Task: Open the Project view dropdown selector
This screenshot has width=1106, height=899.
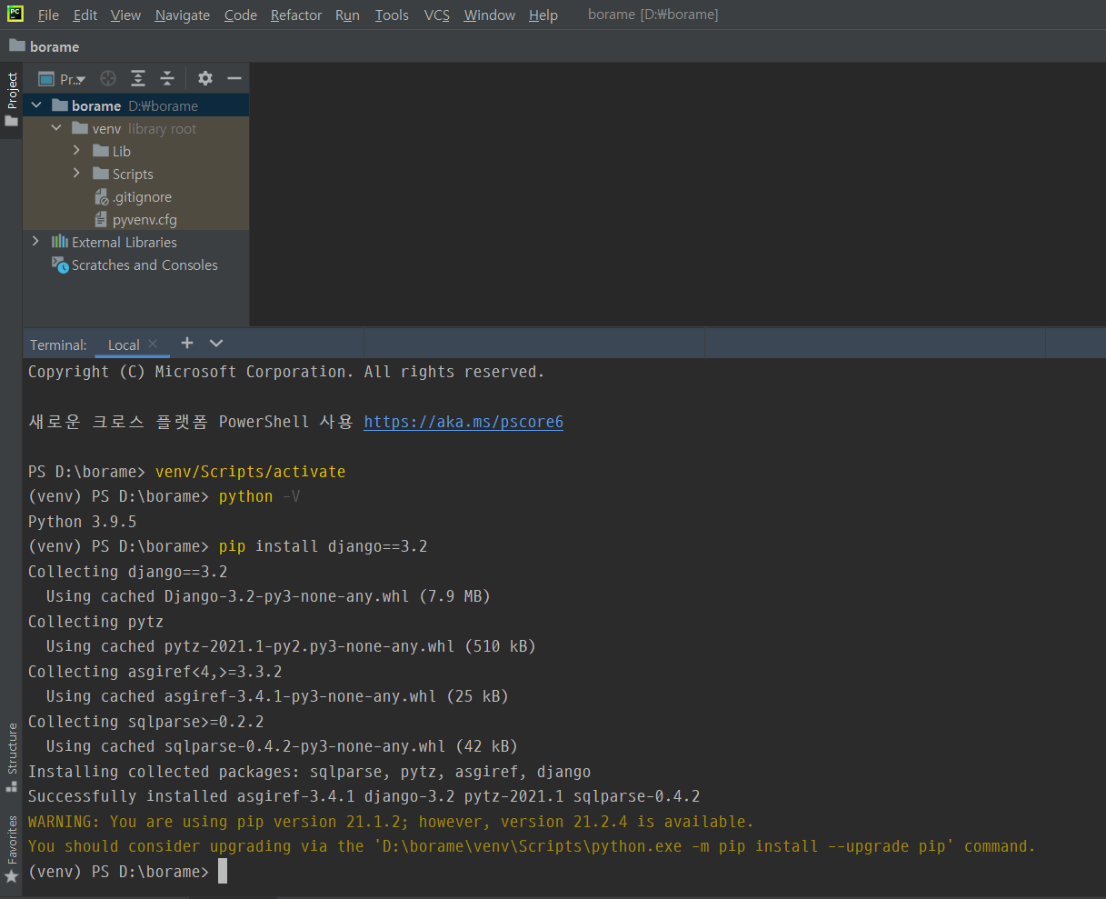Action: (62, 79)
